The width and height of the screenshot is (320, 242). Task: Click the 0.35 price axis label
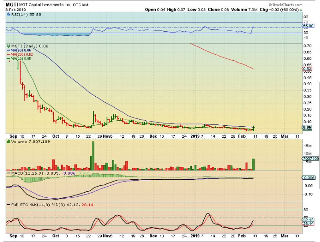307,90
